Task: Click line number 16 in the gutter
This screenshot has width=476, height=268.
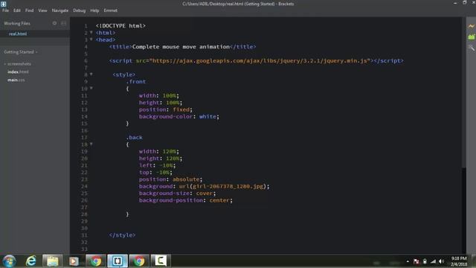Action: [84, 130]
